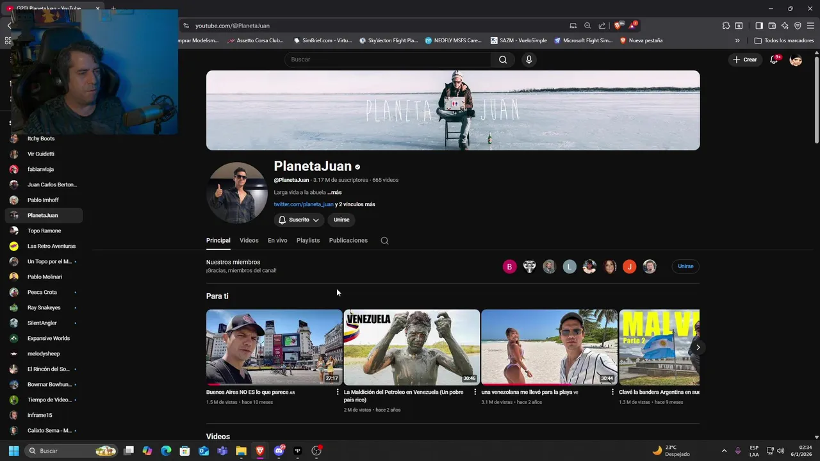The width and height of the screenshot is (820, 461).
Task: Open more options for Venezuela petroleo video
Action: point(475,392)
